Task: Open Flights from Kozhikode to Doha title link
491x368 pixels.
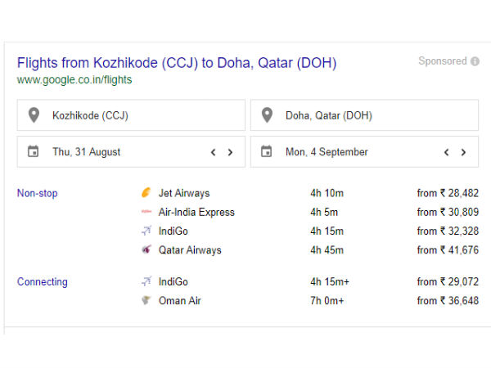Action: (176, 63)
